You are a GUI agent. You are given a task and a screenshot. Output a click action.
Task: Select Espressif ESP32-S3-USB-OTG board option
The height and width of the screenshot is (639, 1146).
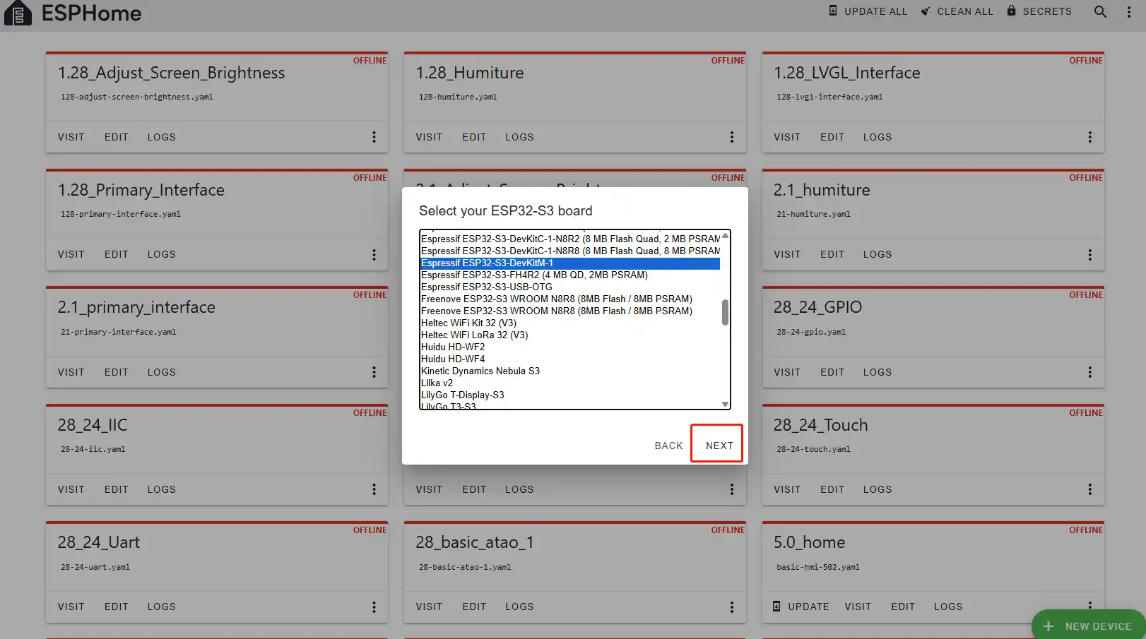point(487,287)
